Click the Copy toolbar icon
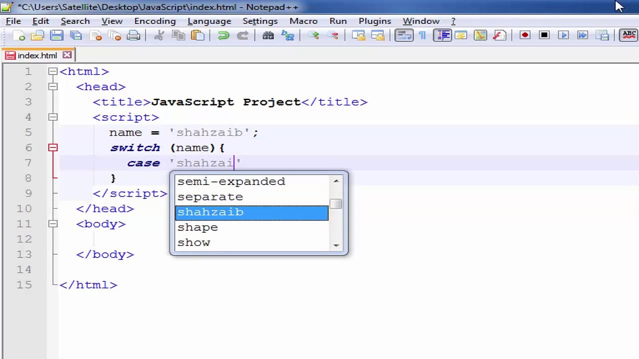This screenshot has height=359, width=639. [x=178, y=35]
